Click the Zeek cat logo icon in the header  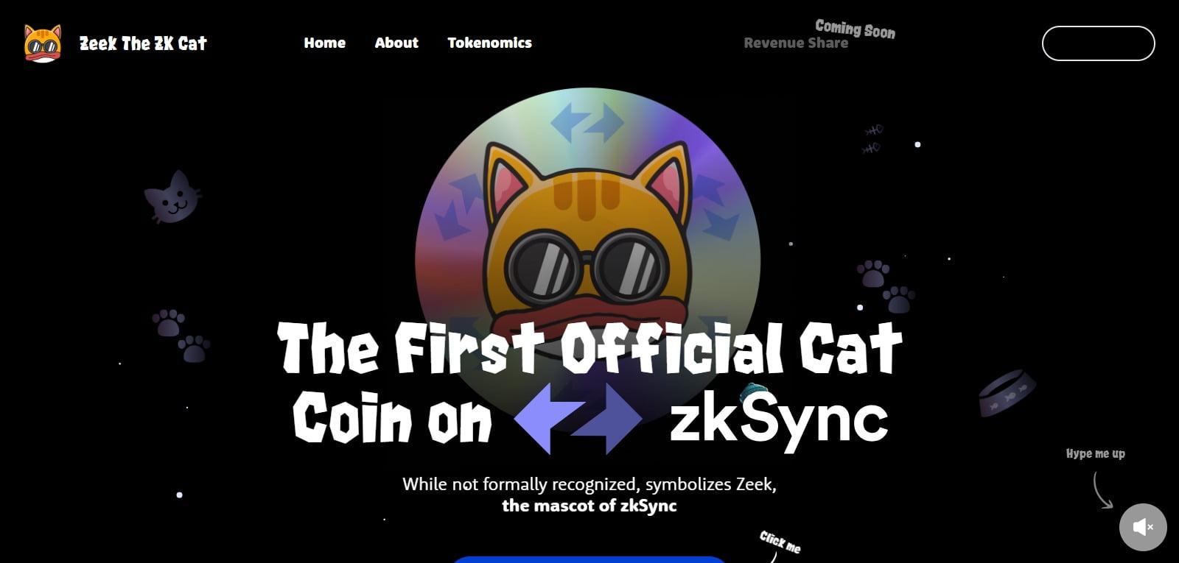pos(42,43)
